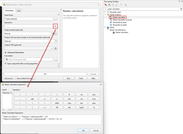183x134 pixels.
Task: Insert the AND operator
Action: pos(57,103)
